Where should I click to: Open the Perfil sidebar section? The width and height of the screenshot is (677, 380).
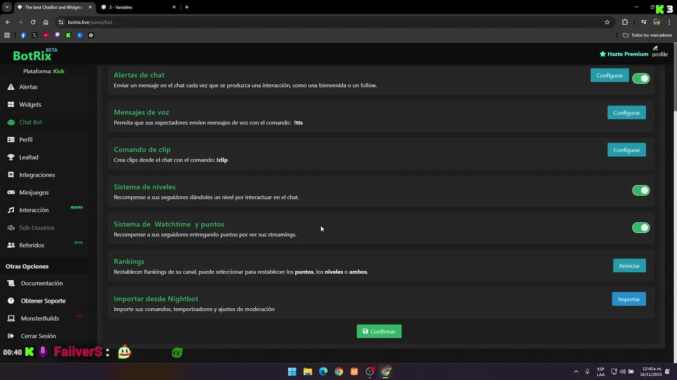(x=25, y=140)
